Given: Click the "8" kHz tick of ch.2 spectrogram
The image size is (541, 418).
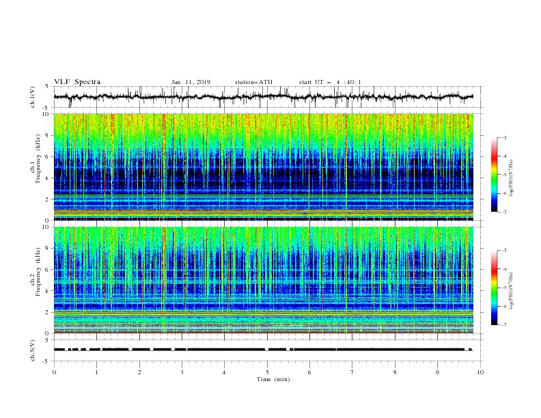Looking at the screenshot, I should (48, 249).
